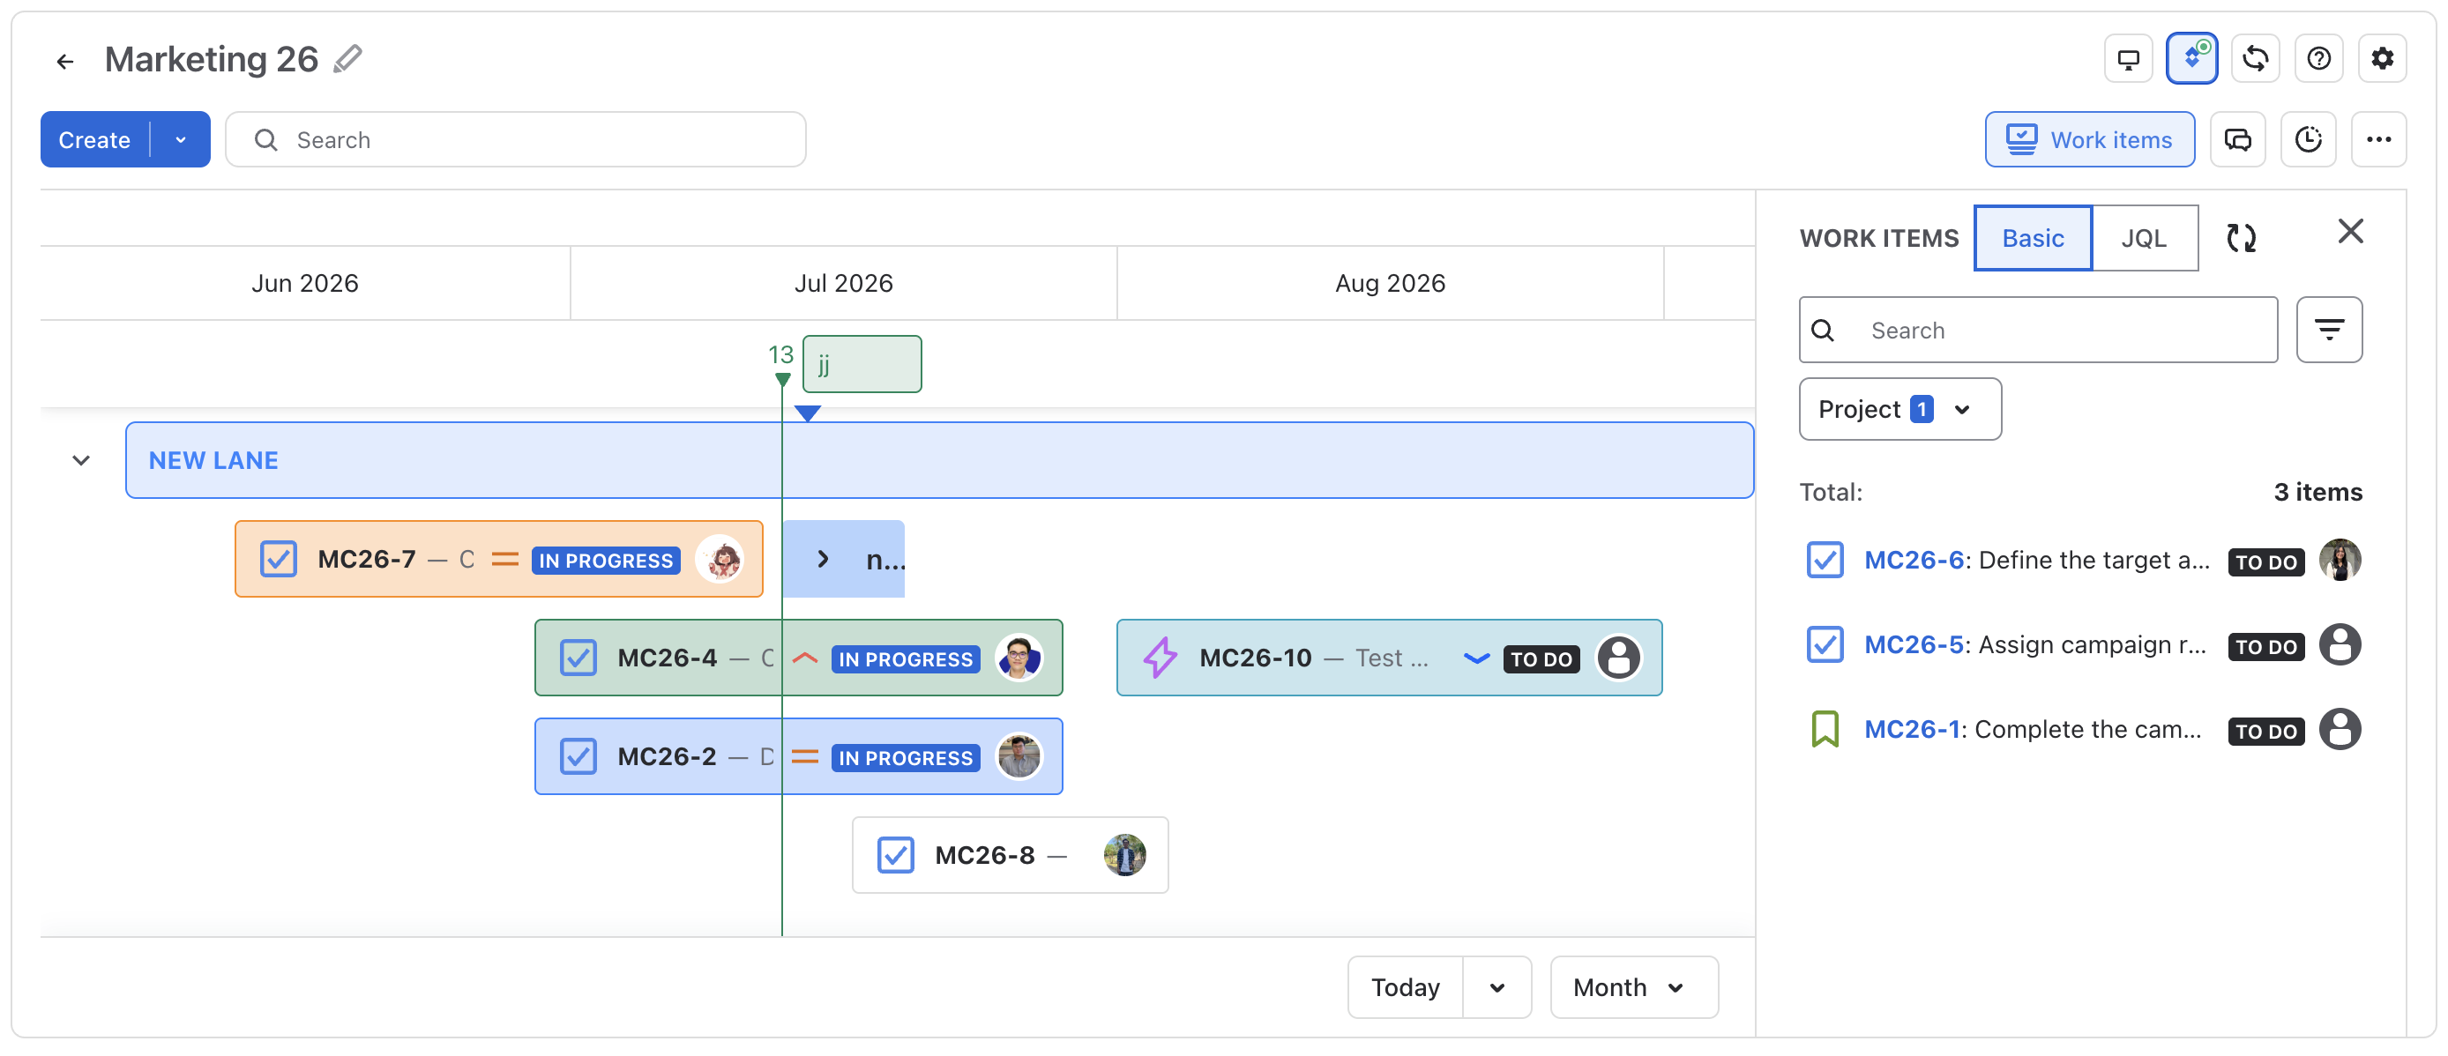The image size is (2448, 1056).
Task: Toggle checkbox icon on MC26-8 card
Action: (x=895, y=855)
